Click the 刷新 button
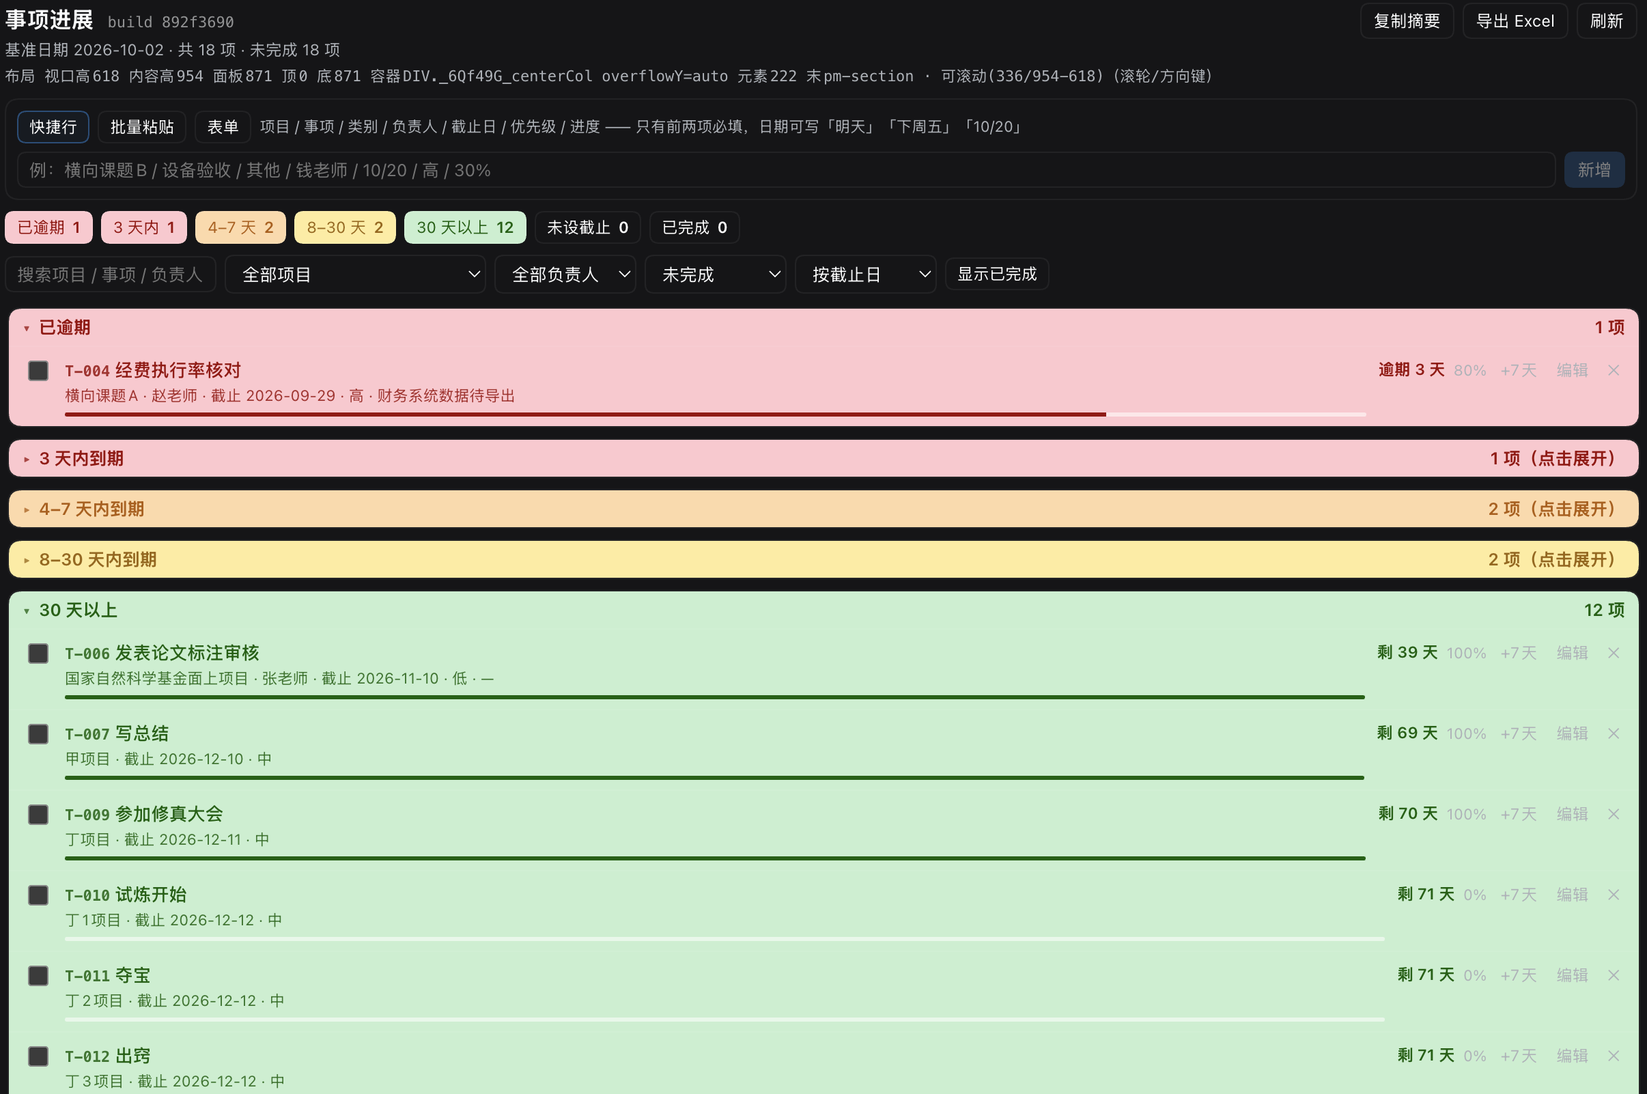1647x1094 pixels. [1607, 21]
